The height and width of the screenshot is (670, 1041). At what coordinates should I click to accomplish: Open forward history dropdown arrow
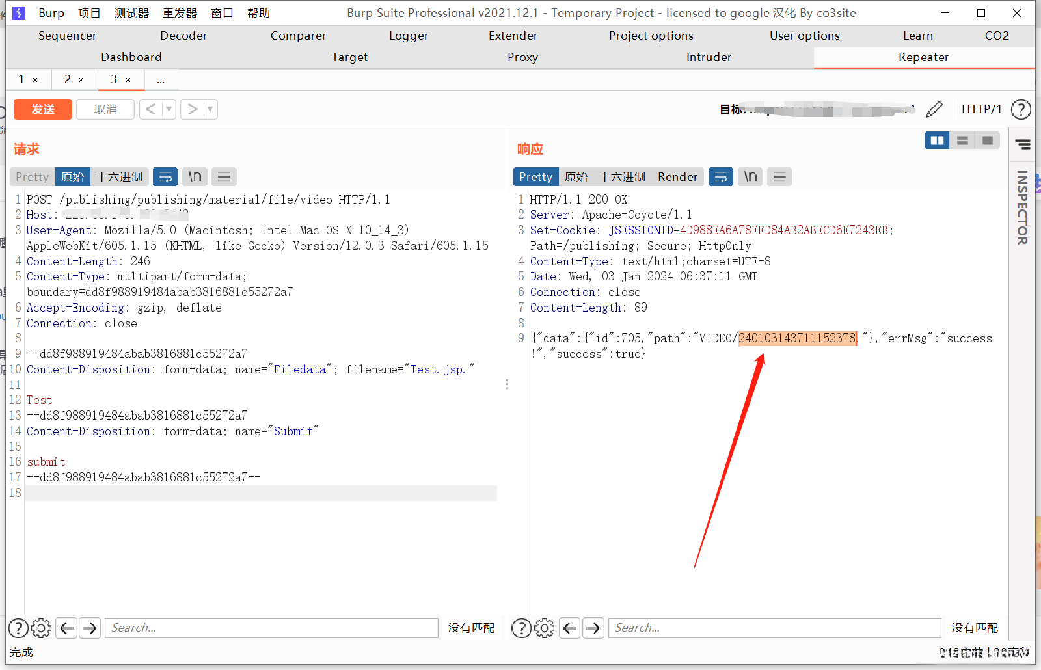(x=210, y=109)
